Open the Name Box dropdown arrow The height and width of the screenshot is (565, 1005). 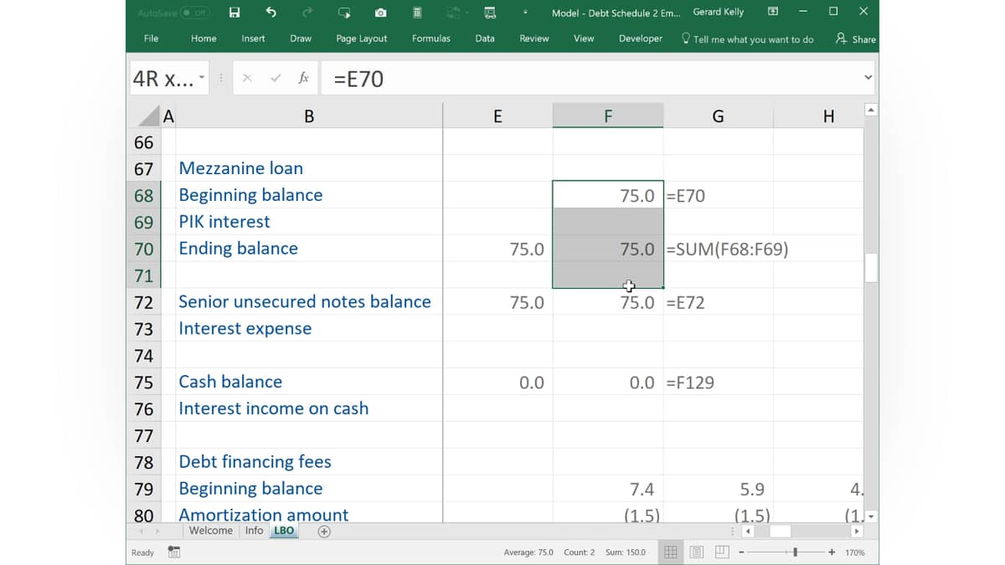(202, 78)
